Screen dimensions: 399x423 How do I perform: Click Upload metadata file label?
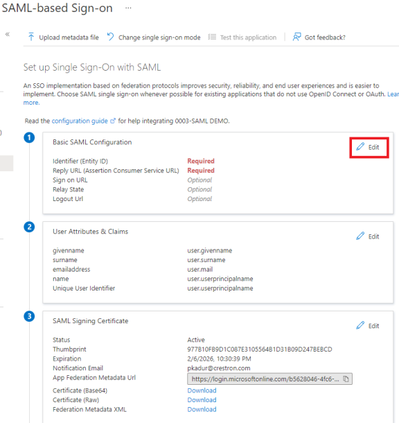[x=69, y=37]
